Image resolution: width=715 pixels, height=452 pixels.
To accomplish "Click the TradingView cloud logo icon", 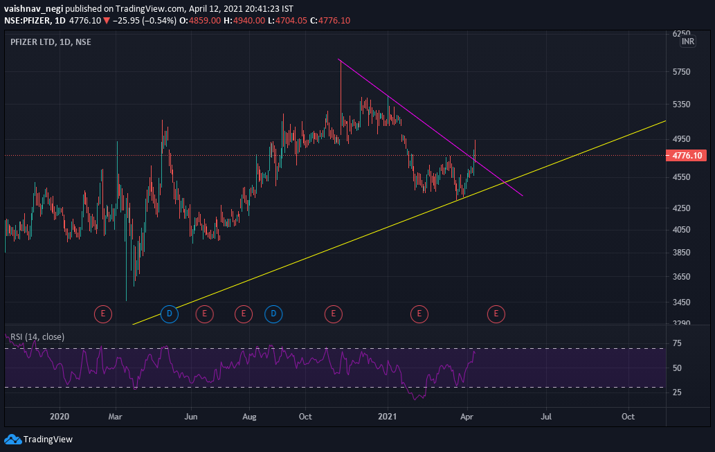I will [x=12, y=440].
